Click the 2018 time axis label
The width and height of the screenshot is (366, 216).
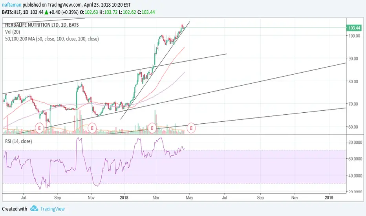[x=124, y=198]
